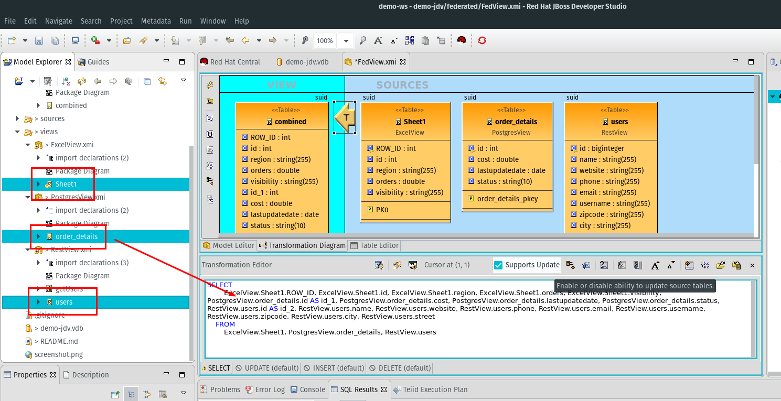Click the red refresh icon in main toolbar
This screenshot has width=781, height=401.
[482, 40]
